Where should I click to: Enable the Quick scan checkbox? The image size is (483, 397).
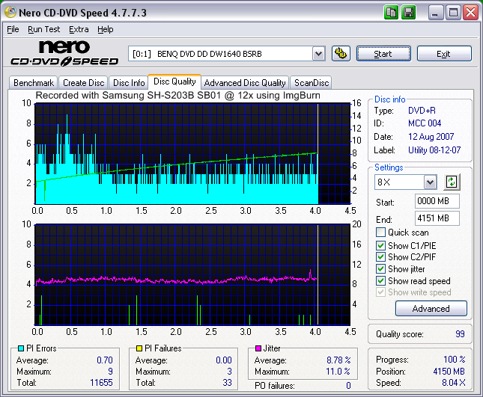click(x=381, y=233)
